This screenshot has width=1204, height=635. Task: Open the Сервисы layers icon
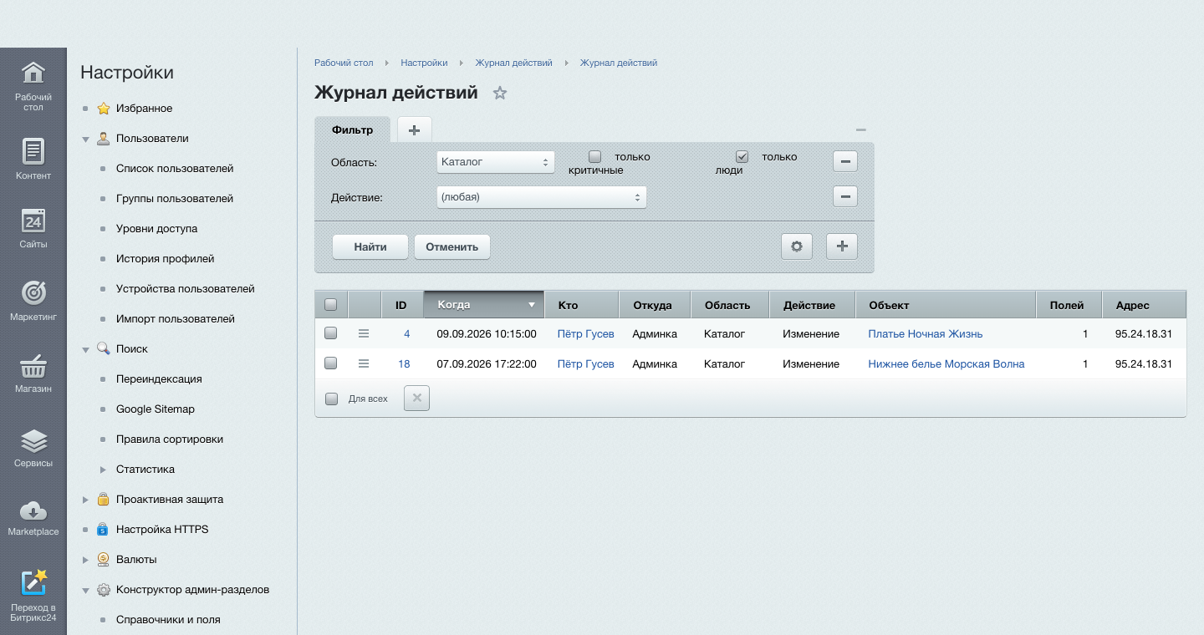pos(33,440)
